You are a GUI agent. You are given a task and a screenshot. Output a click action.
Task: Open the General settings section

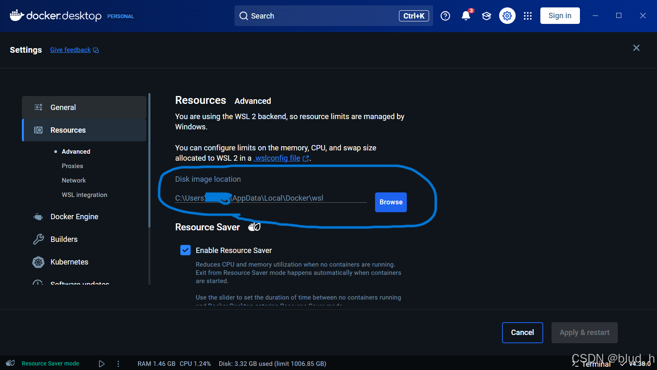pos(84,107)
